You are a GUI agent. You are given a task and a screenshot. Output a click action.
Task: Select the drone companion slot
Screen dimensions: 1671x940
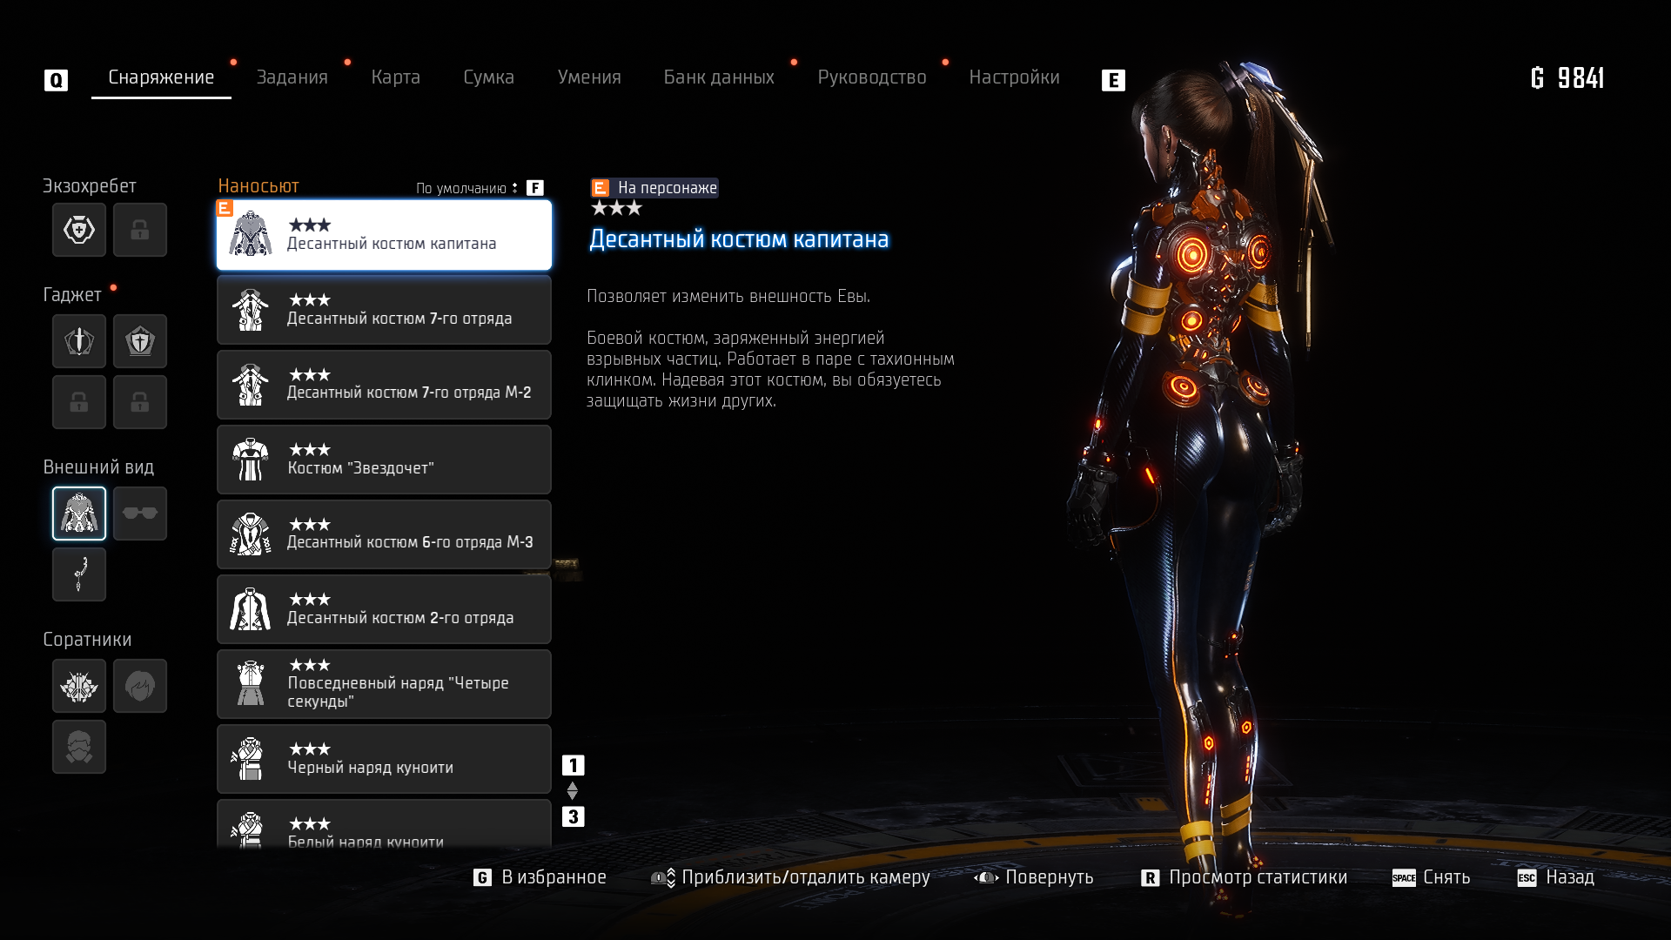coord(79,686)
